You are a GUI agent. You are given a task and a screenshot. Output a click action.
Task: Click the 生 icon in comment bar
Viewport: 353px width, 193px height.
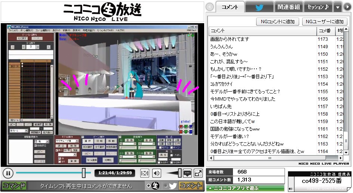click(x=155, y=186)
